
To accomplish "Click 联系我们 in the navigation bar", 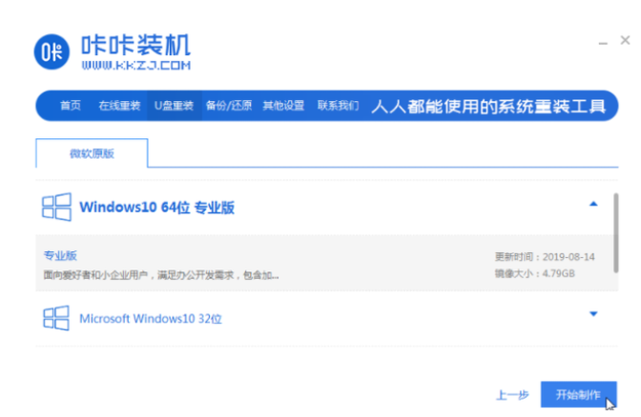I will click(338, 106).
